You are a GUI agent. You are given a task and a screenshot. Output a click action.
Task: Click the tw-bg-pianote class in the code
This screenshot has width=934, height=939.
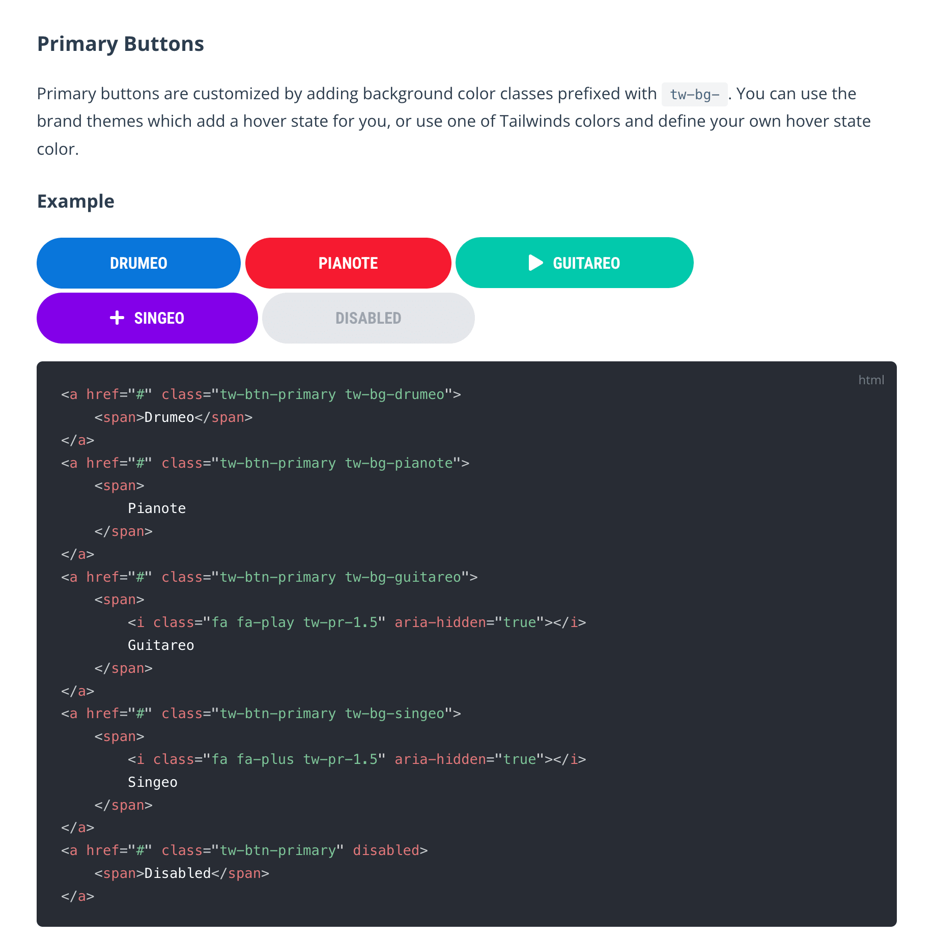(x=399, y=463)
